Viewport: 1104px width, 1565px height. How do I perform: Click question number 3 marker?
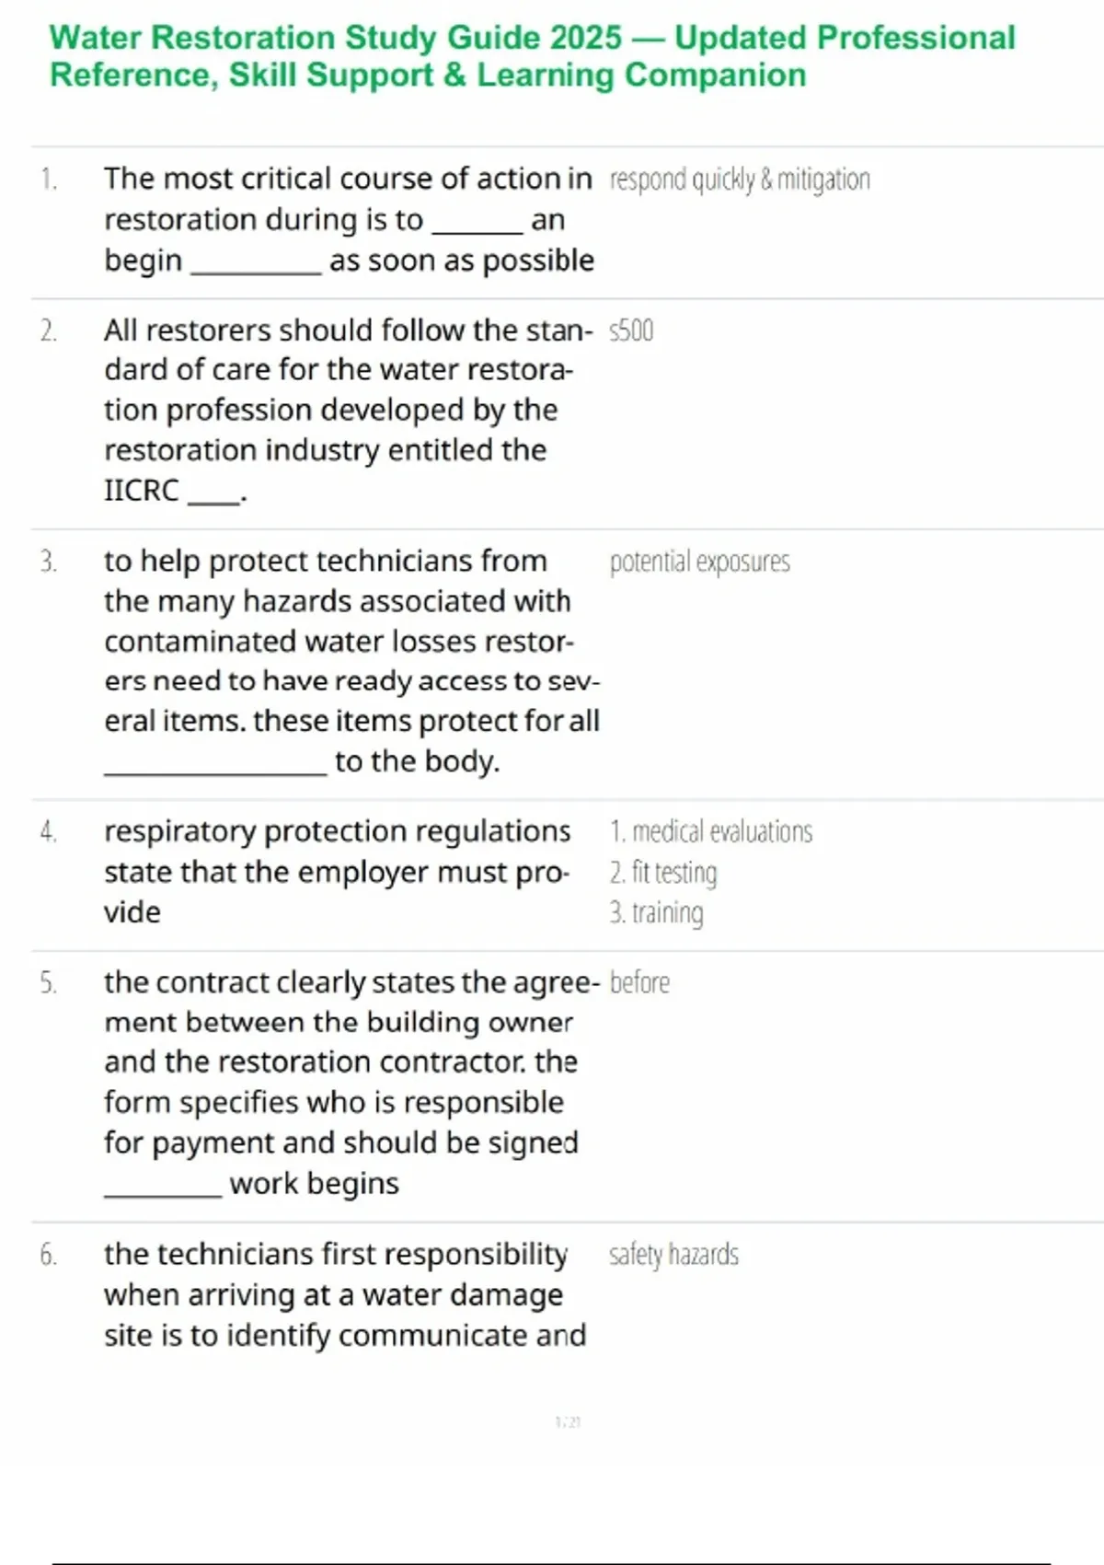coord(49,562)
